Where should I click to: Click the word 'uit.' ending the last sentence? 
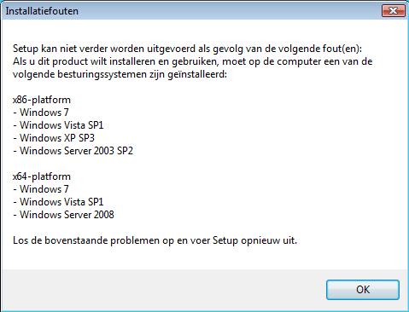tap(289, 240)
